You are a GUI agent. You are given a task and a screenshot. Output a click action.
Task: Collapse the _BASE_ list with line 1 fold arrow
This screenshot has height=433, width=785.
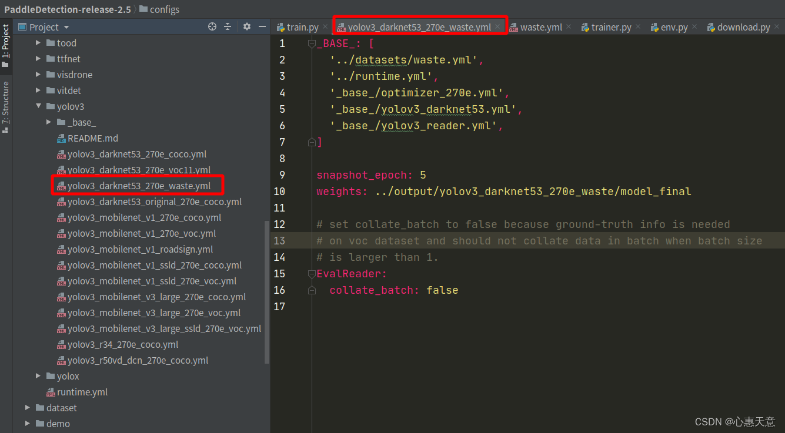click(310, 43)
